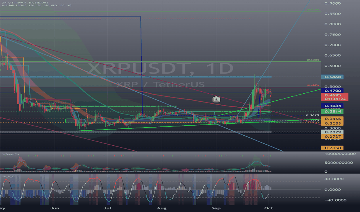360x212 pixels.
Task: Click the 10000000000 volume scale value
Action: (340, 154)
